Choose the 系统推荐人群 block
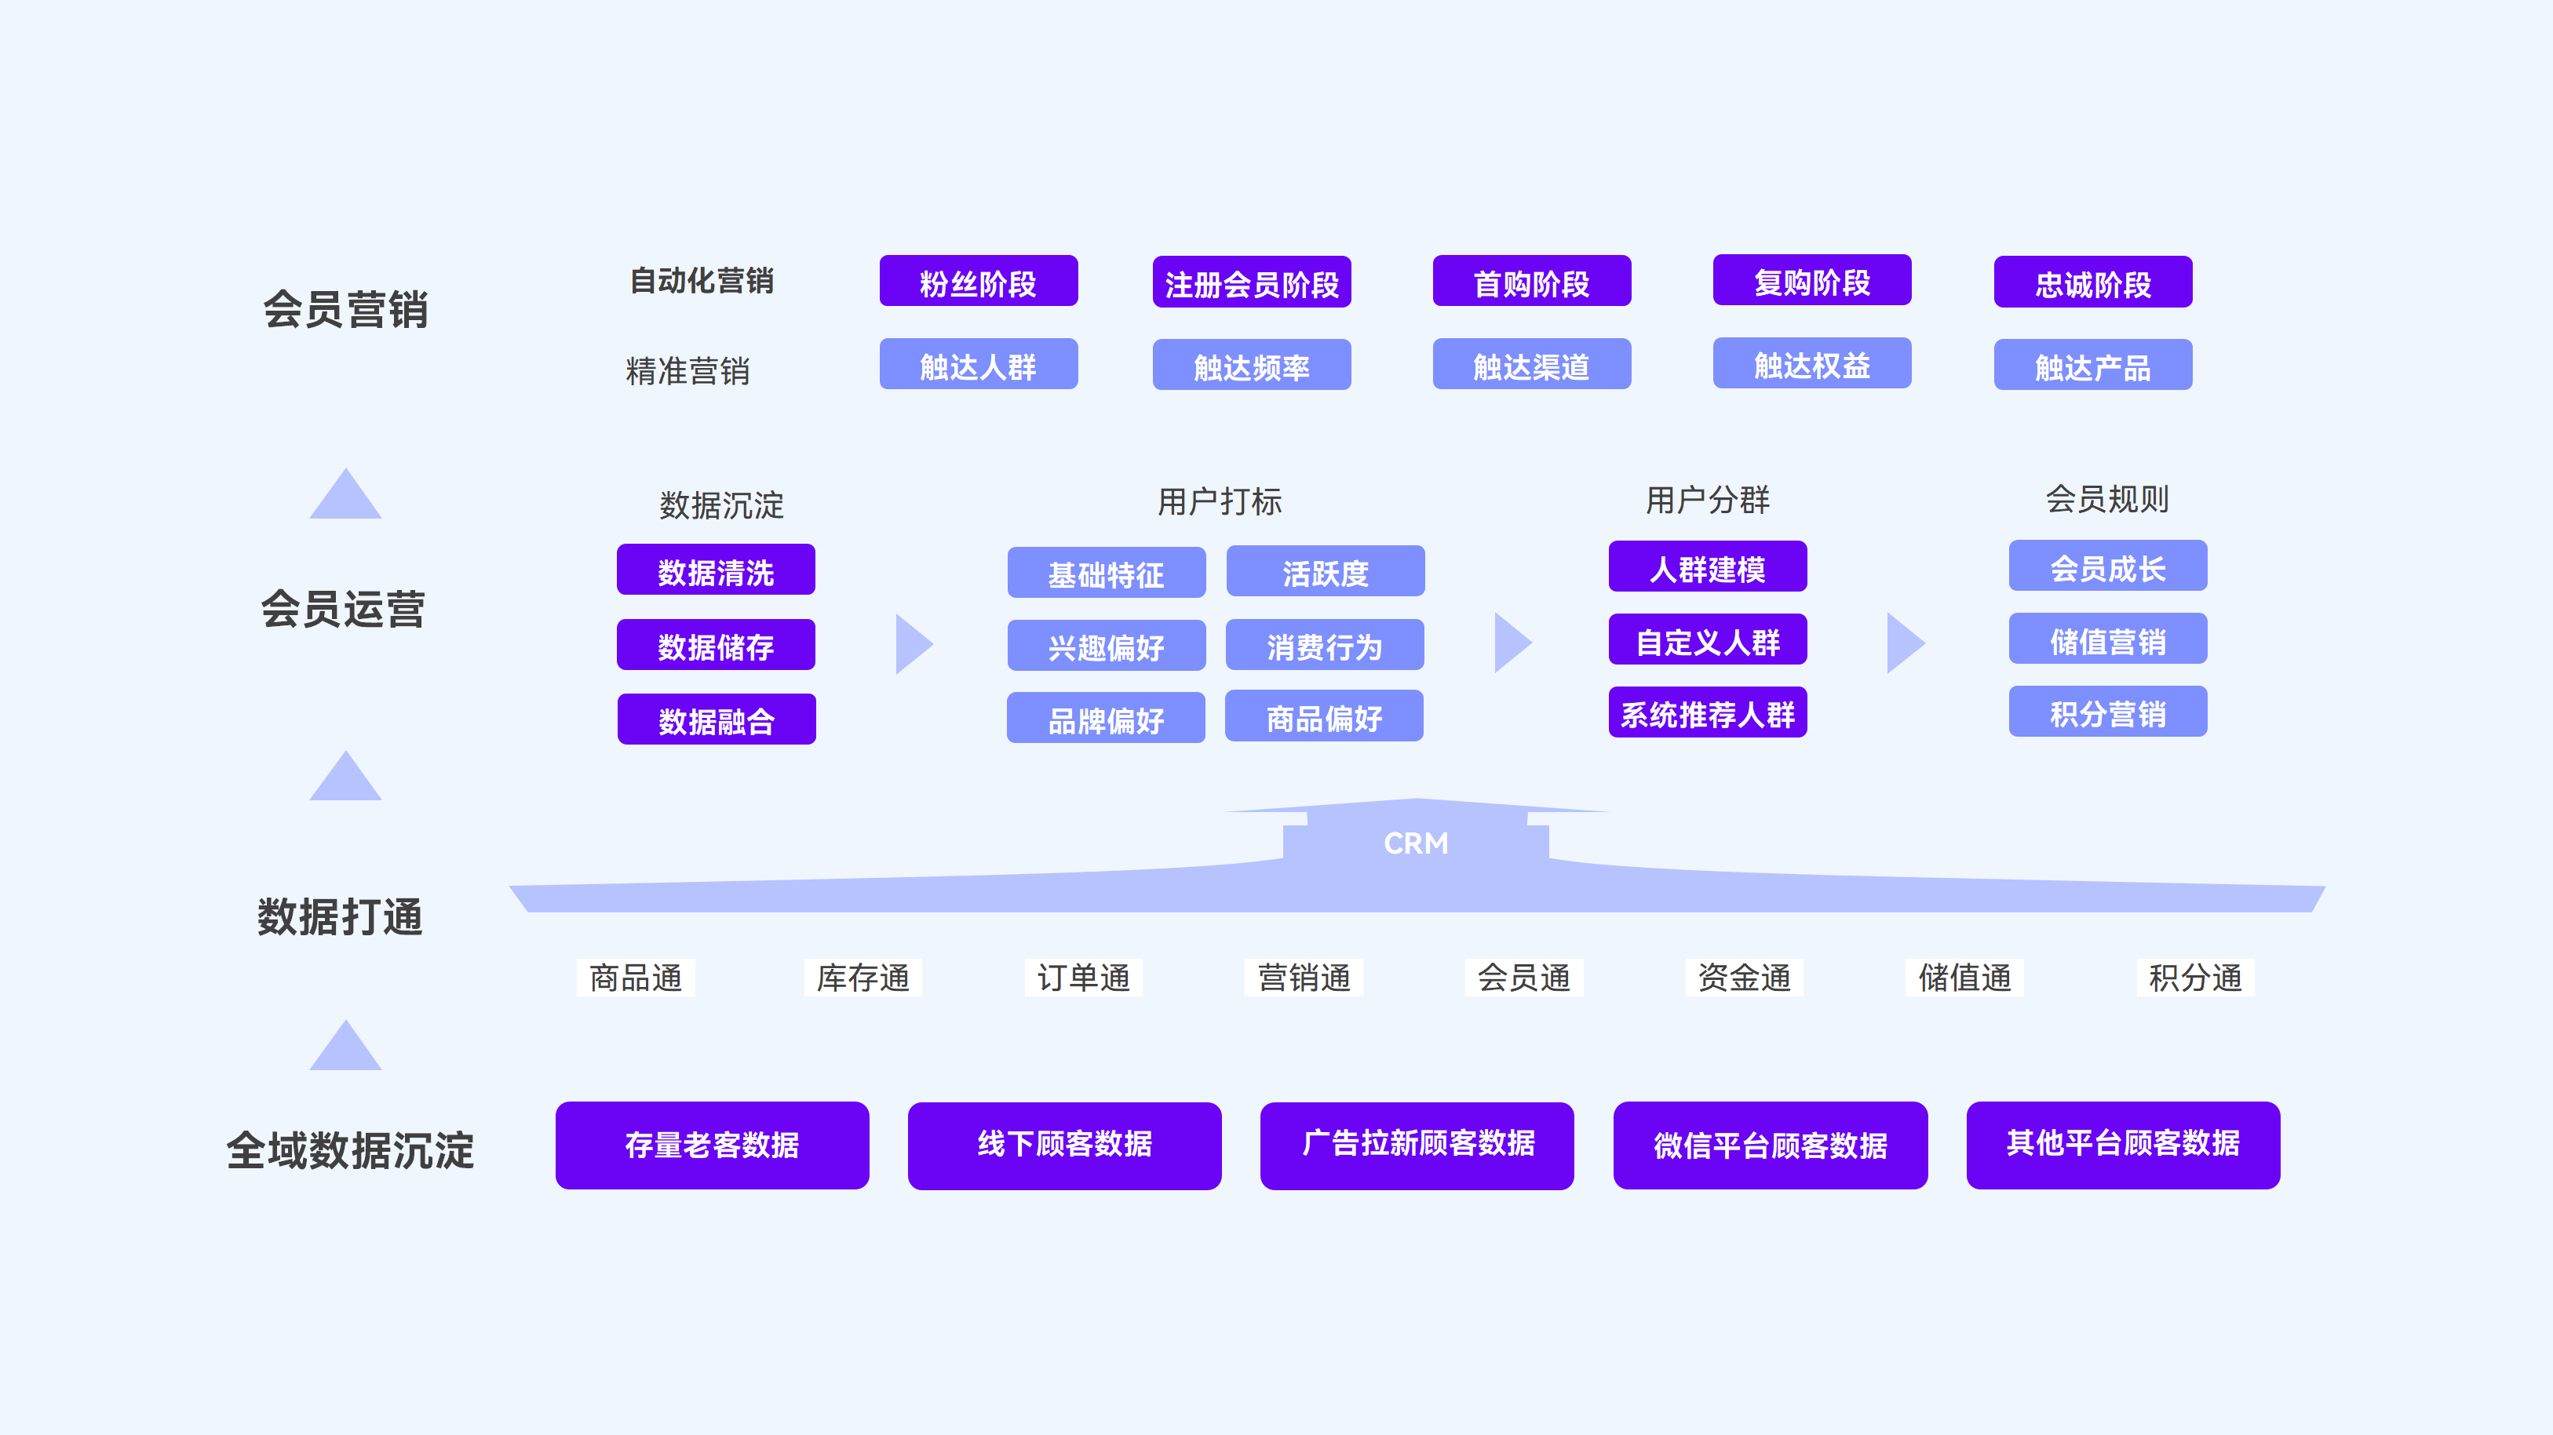The height and width of the screenshot is (1435, 2553). pyautogui.click(x=1708, y=712)
